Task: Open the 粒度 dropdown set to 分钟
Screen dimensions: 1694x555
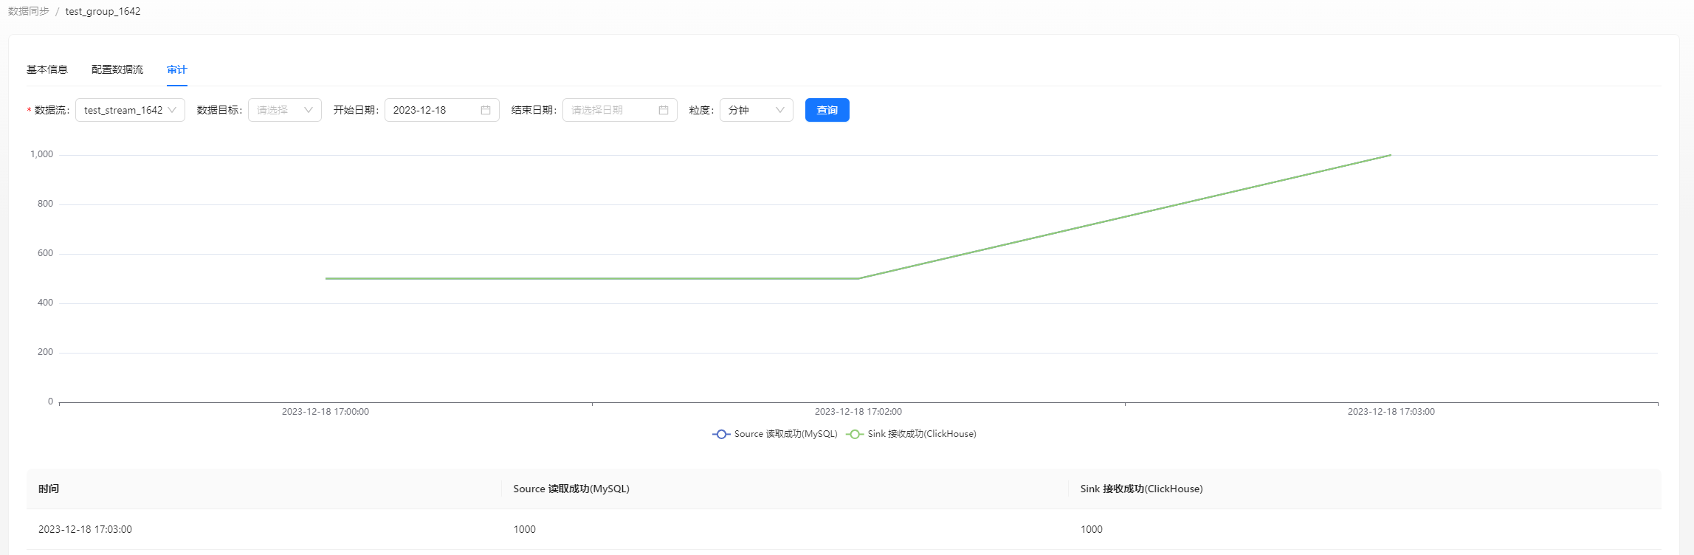Action: 756,110
